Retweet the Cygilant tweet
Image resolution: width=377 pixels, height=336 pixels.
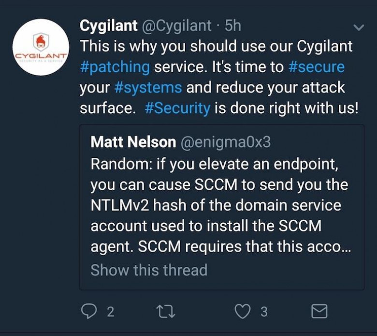point(166,311)
